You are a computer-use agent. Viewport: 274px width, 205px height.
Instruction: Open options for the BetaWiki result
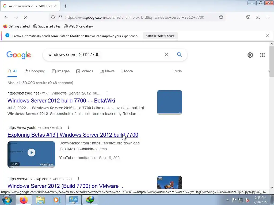(107, 93)
